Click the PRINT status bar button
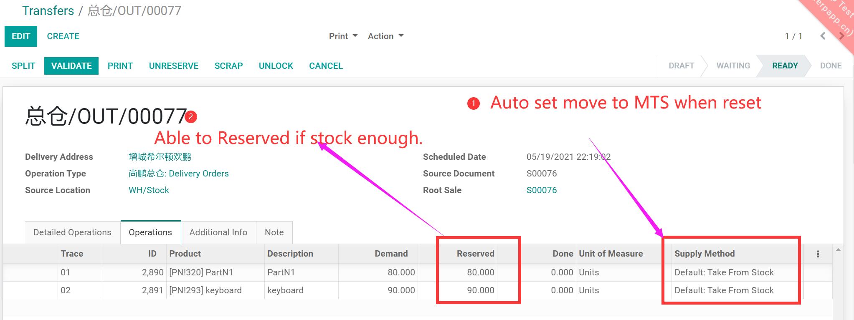The height and width of the screenshot is (320, 854). click(120, 66)
